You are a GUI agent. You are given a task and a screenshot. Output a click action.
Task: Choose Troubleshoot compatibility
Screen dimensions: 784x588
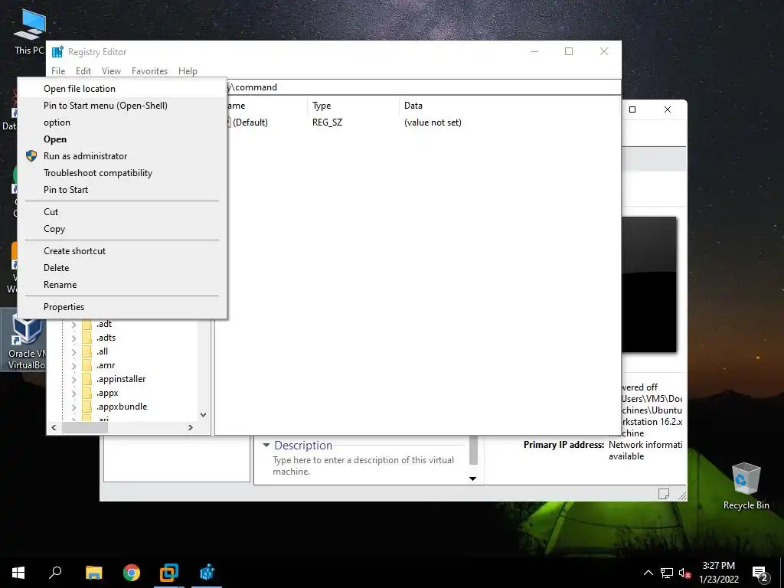[x=122, y=173]
